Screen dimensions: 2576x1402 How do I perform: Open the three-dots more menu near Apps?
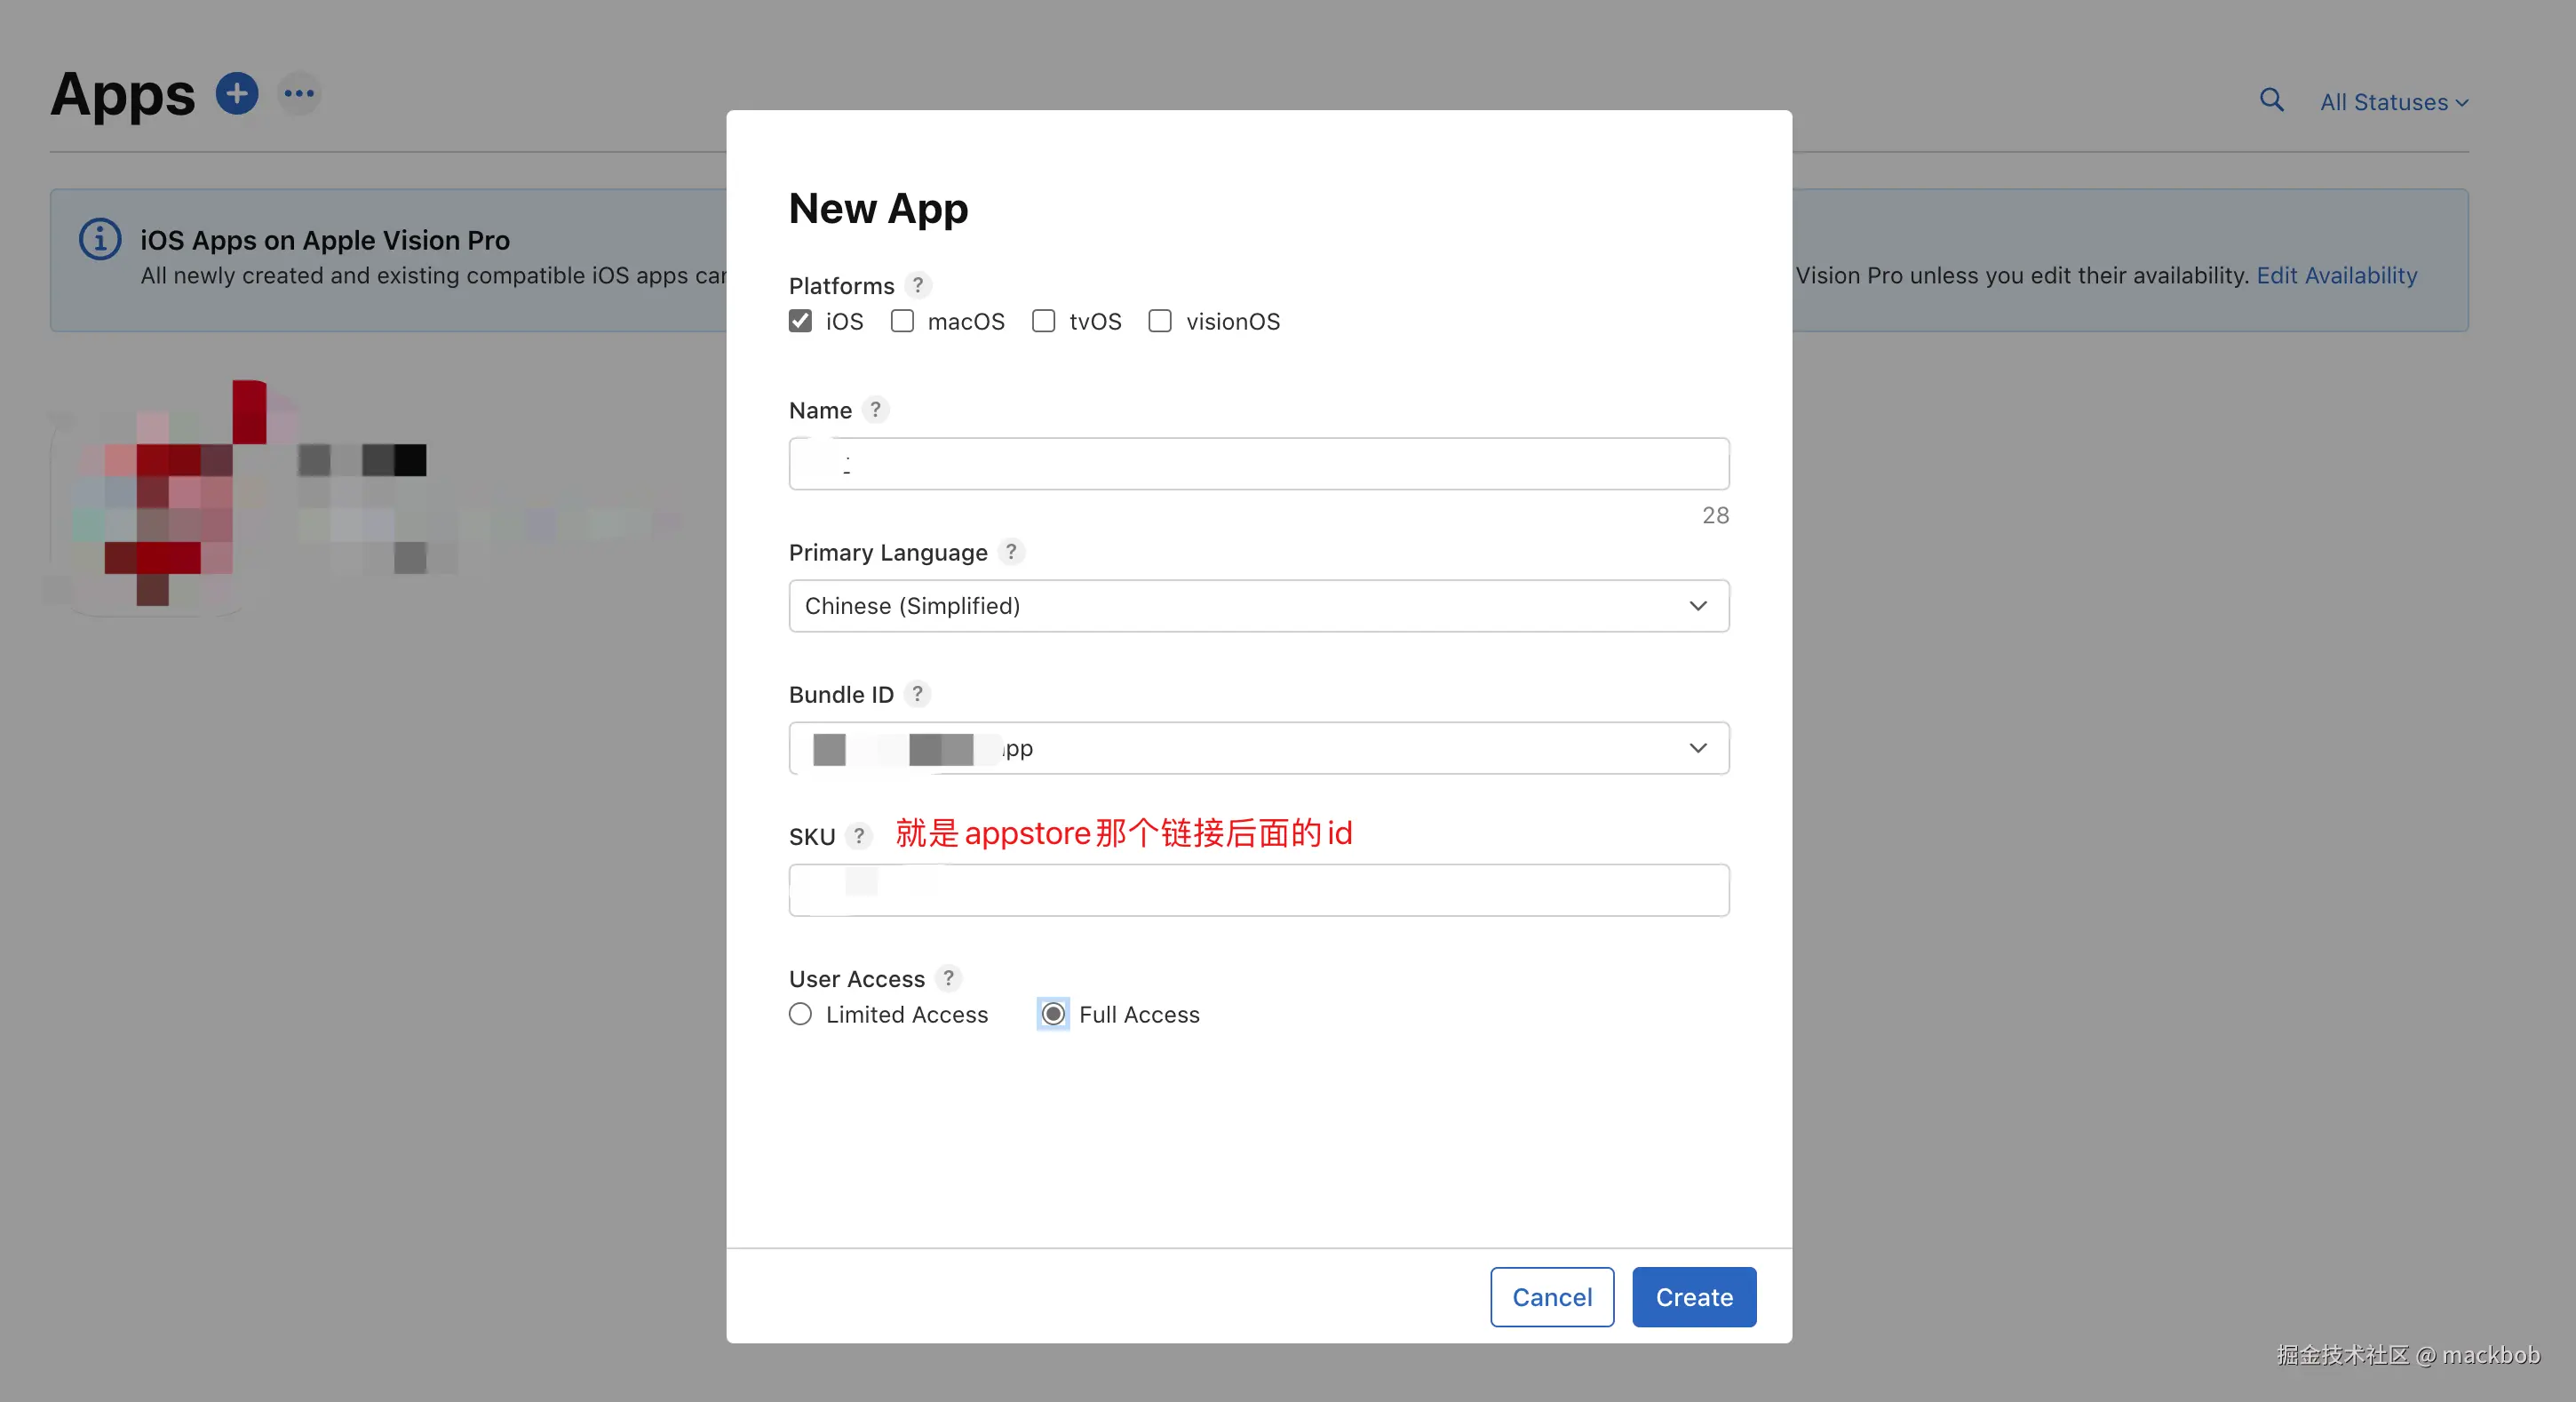[x=299, y=94]
